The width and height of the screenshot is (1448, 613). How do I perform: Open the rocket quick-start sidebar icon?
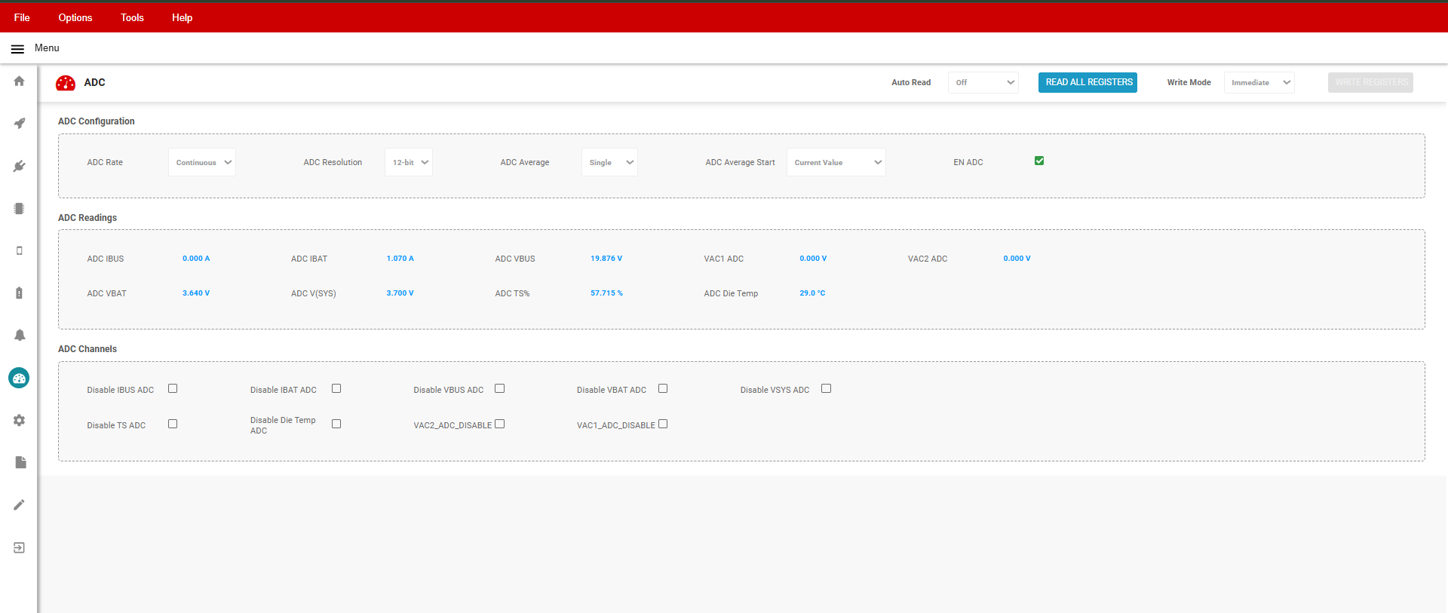tap(20, 123)
